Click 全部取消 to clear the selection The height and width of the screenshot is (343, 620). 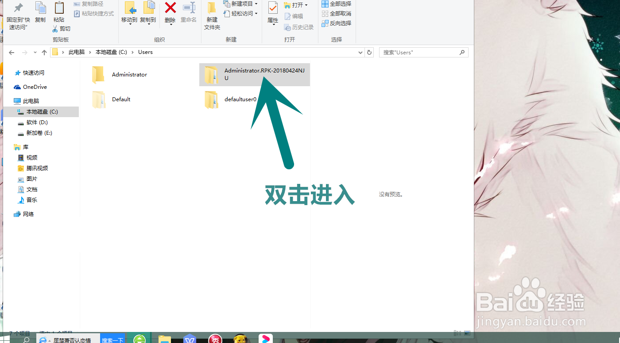[x=337, y=14]
